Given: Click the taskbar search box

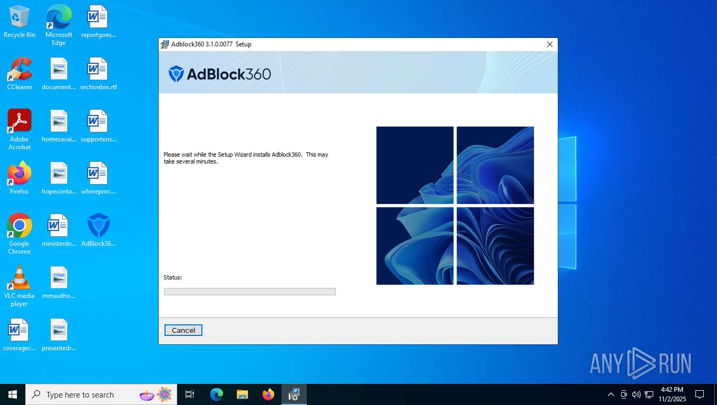Looking at the screenshot, I should [101, 394].
